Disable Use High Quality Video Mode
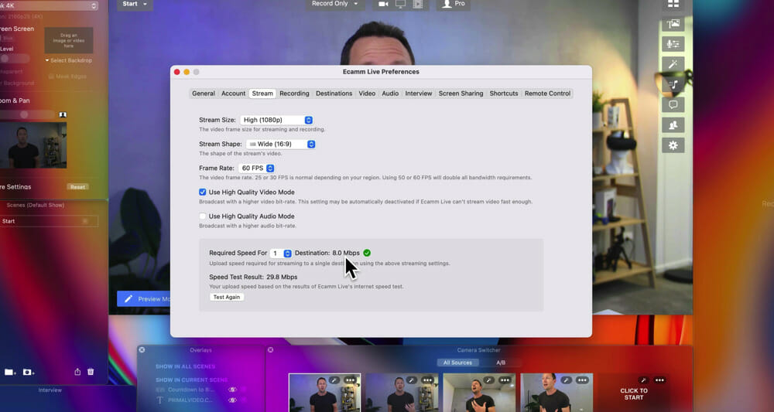 202,192
